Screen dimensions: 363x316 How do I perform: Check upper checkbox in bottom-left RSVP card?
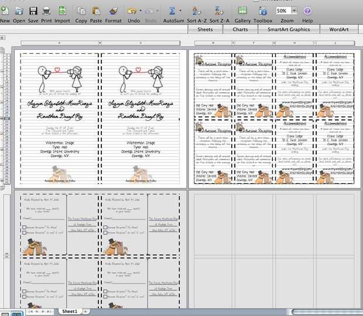click(25, 291)
